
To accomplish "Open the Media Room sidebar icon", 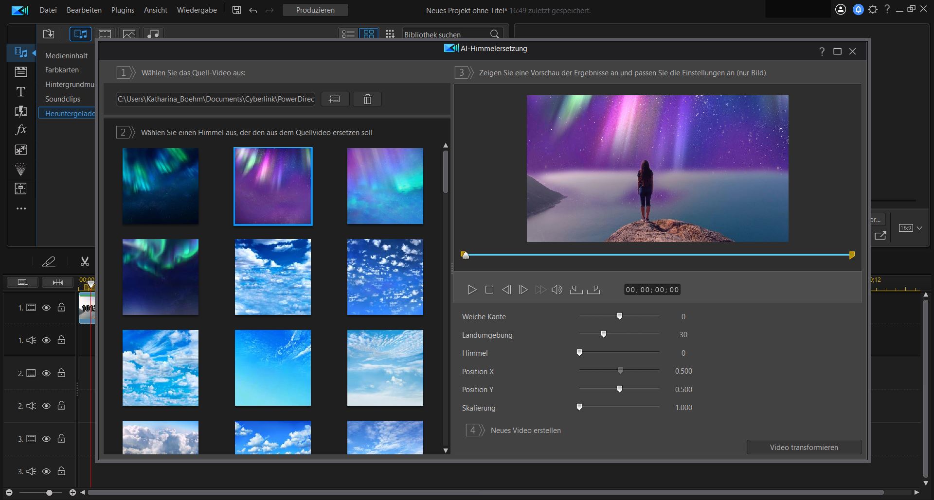I will [x=21, y=52].
